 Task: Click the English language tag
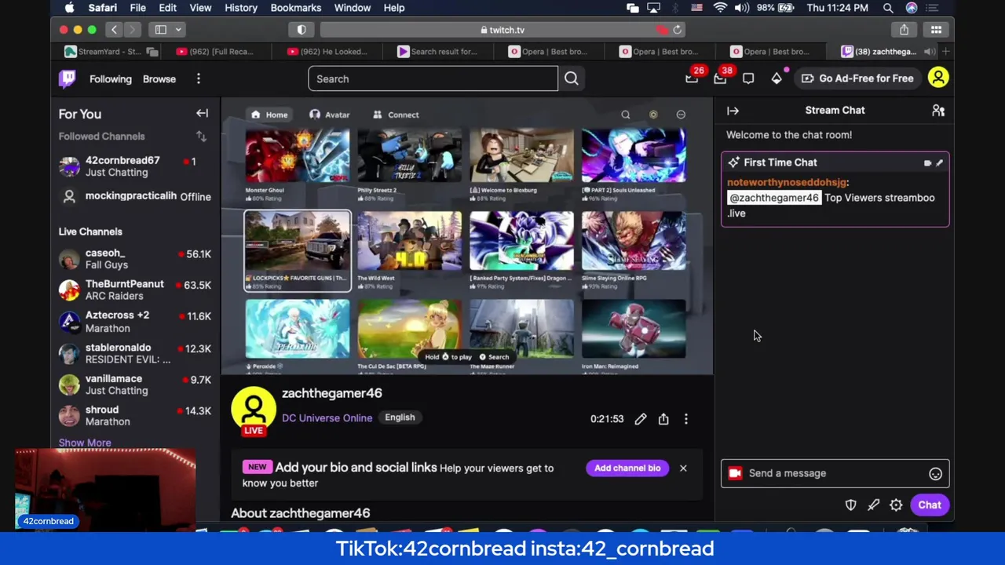click(400, 417)
